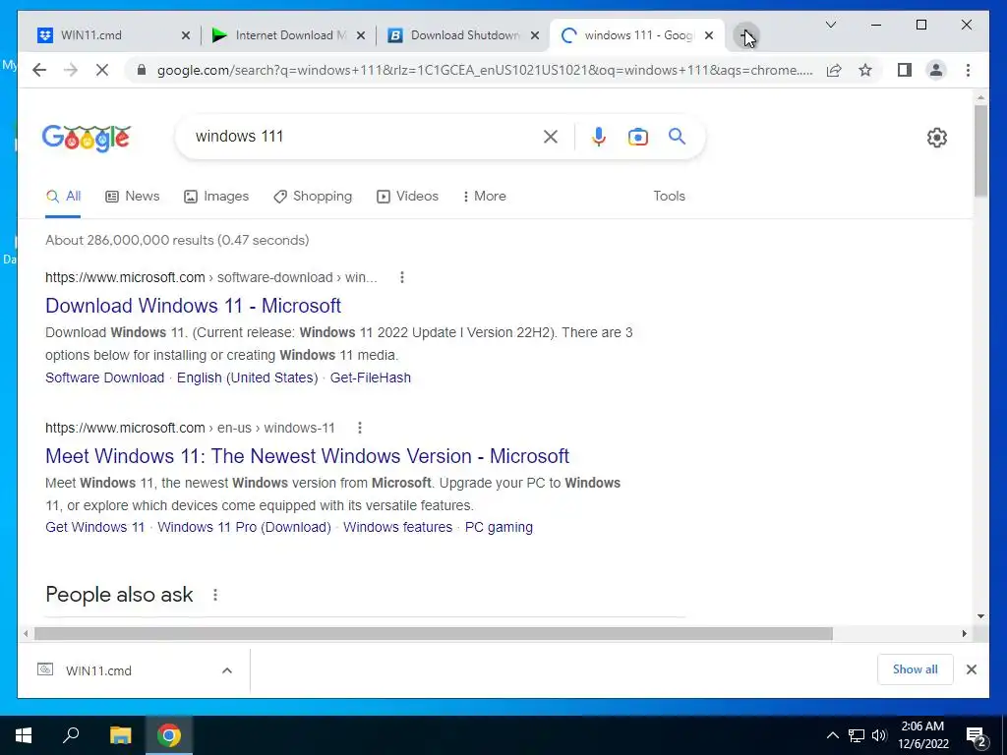The height and width of the screenshot is (755, 1007).
Task: Select the News search filter
Action: click(133, 196)
